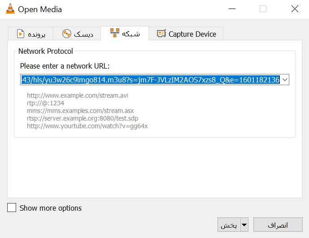Screen dimensions: 309x238
Task: Open the Capture Device tab
Action: point(186,34)
